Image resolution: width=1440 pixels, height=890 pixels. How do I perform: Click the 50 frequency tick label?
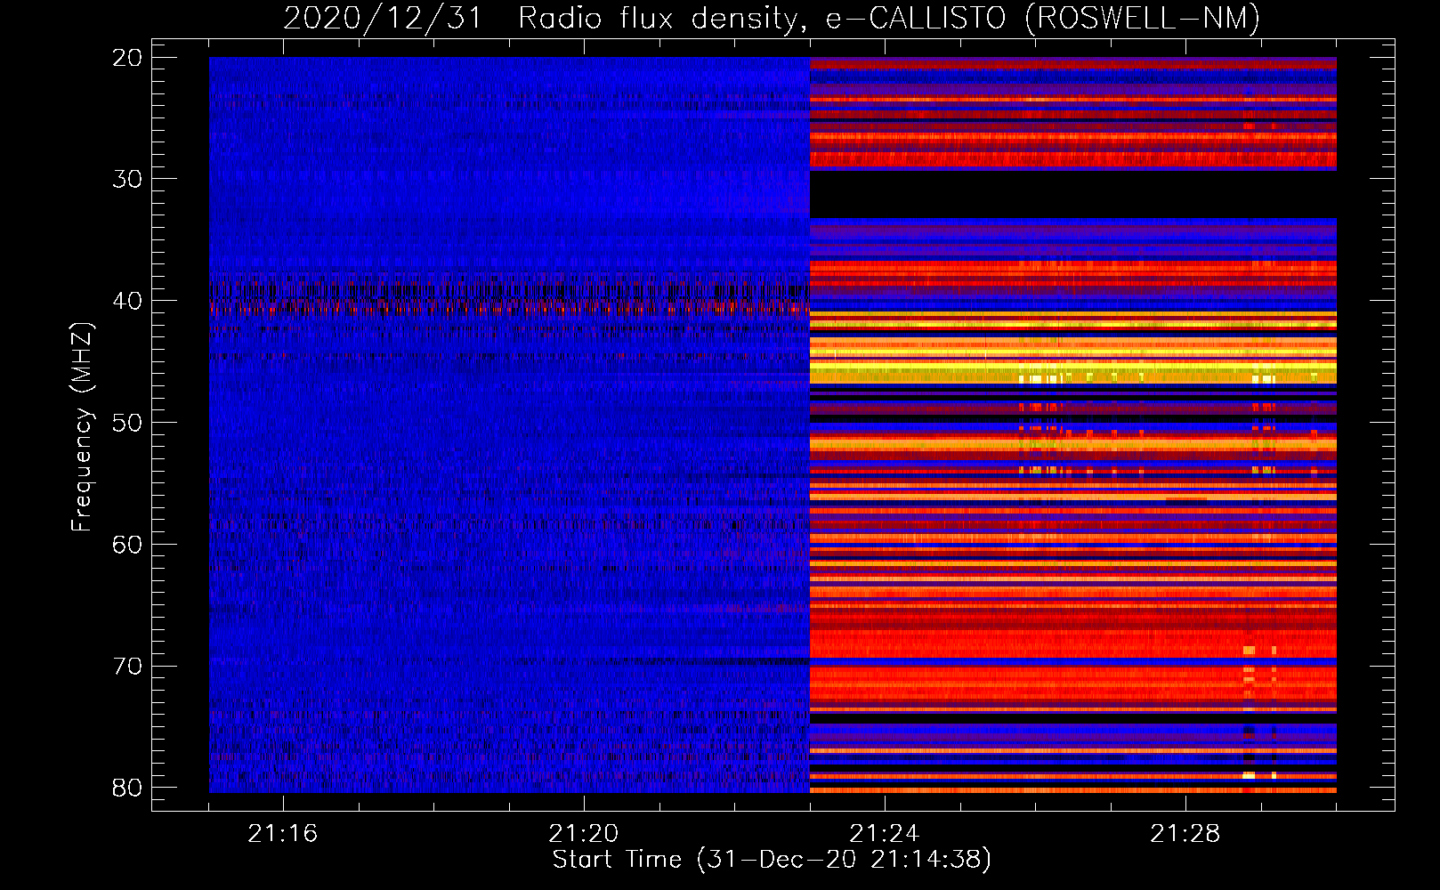(x=128, y=423)
